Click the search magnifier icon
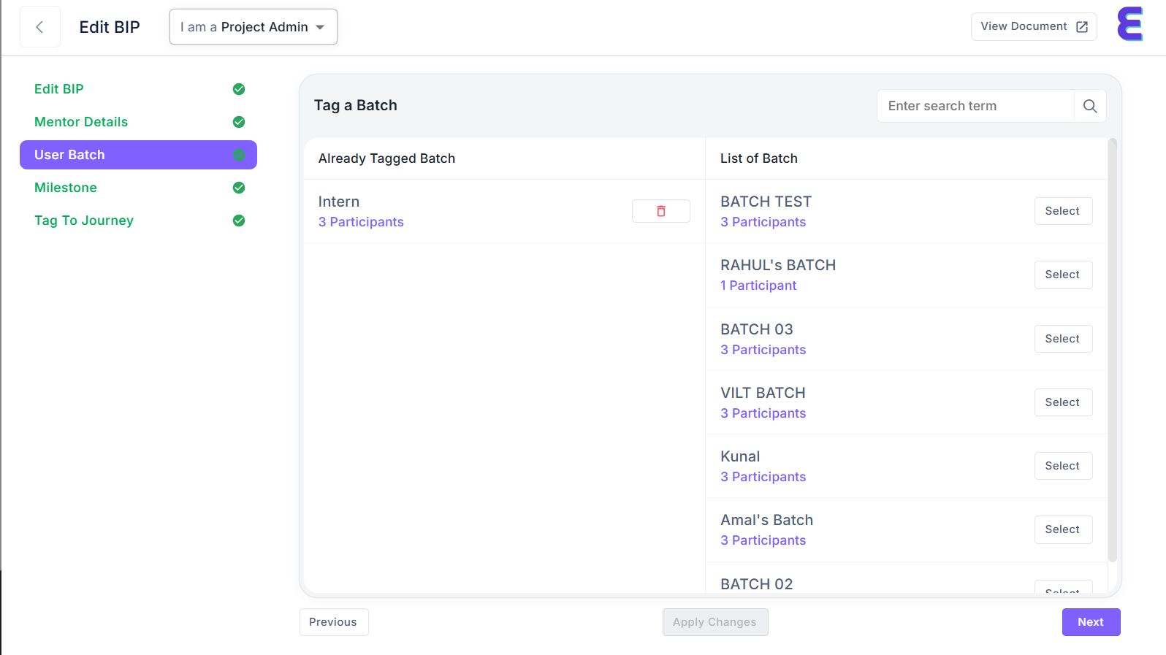Viewport: 1166px width, 655px height. coord(1089,106)
